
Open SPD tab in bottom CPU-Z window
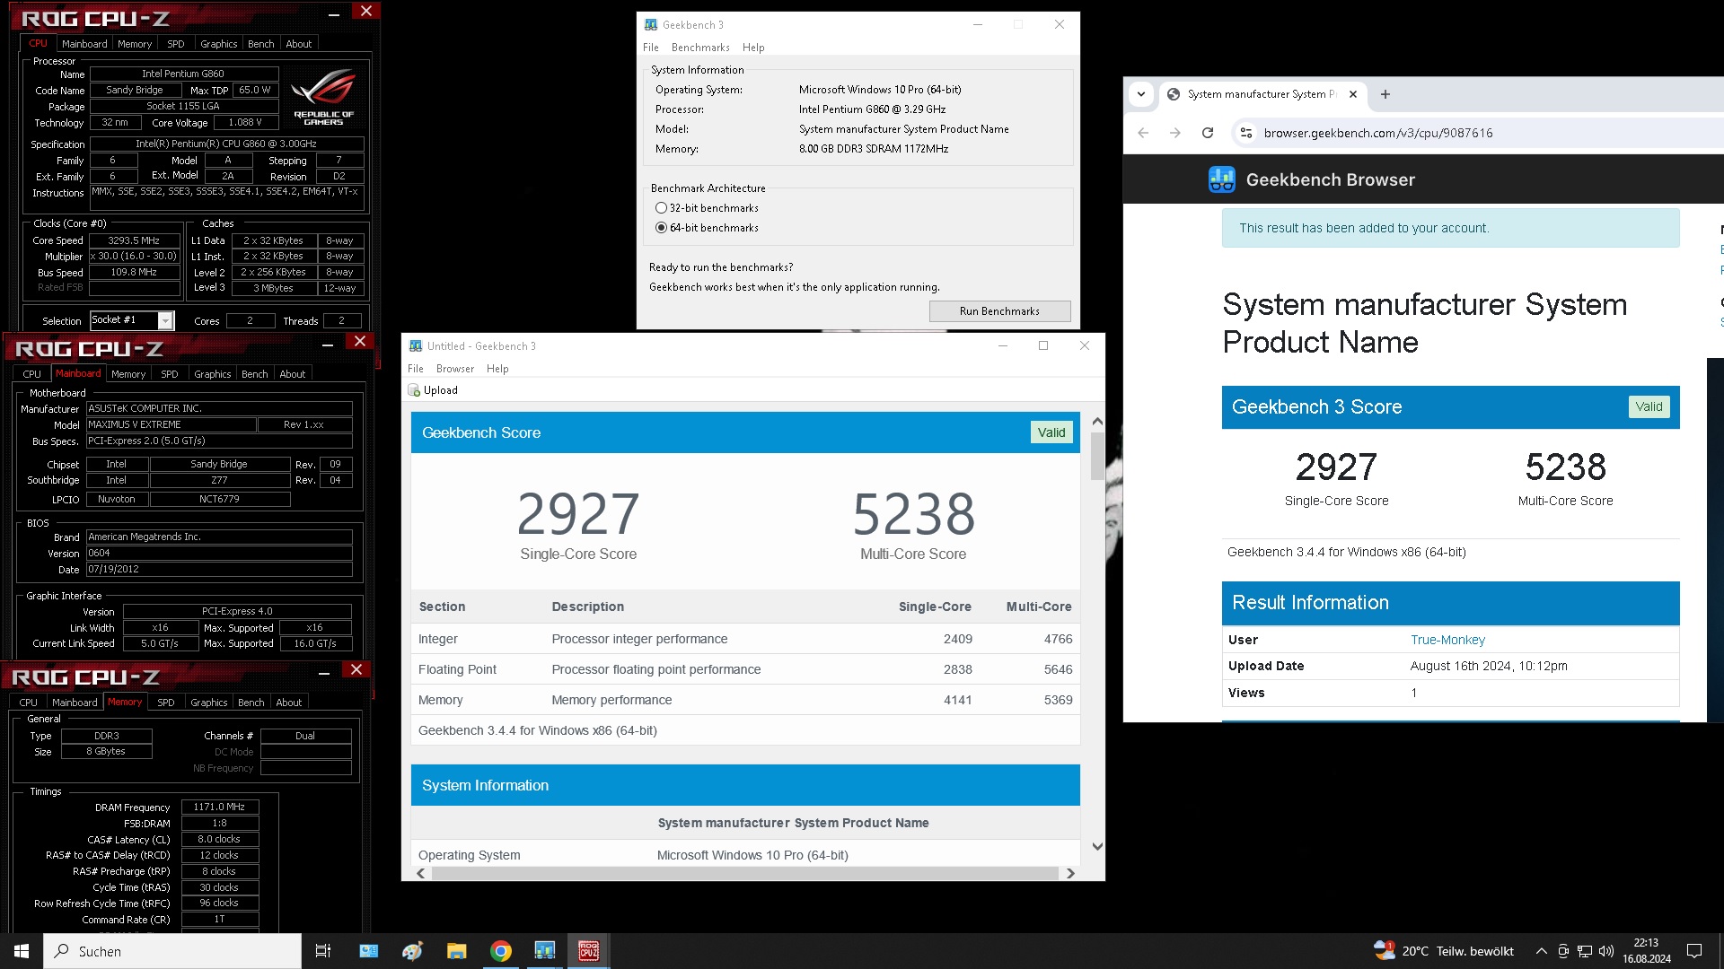[166, 703]
